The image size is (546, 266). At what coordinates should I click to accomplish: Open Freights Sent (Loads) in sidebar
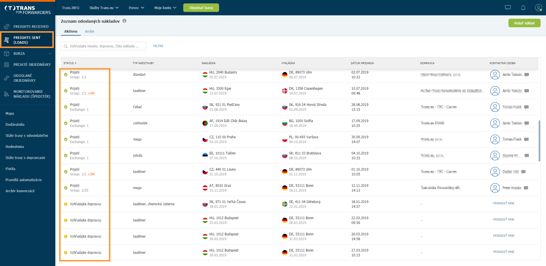pyautogui.click(x=27, y=40)
